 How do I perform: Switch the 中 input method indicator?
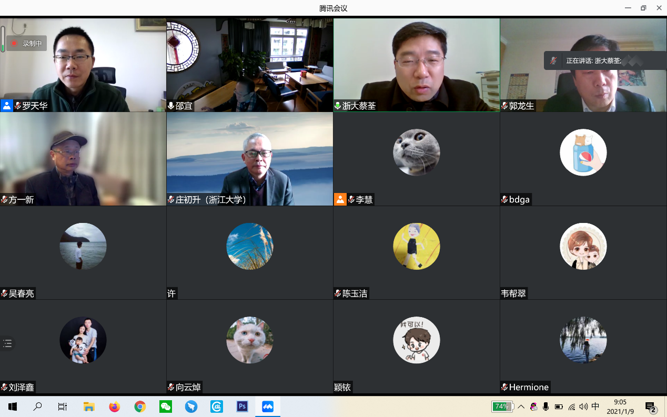595,406
